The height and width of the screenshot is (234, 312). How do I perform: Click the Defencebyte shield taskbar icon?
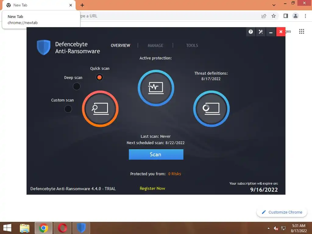click(x=81, y=228)
